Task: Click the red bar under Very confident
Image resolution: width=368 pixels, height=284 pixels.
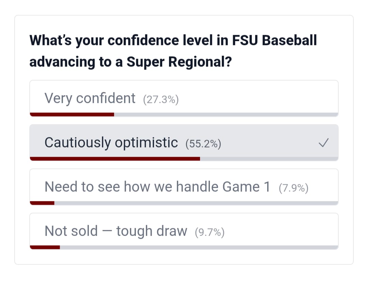Action: [72, 114]
